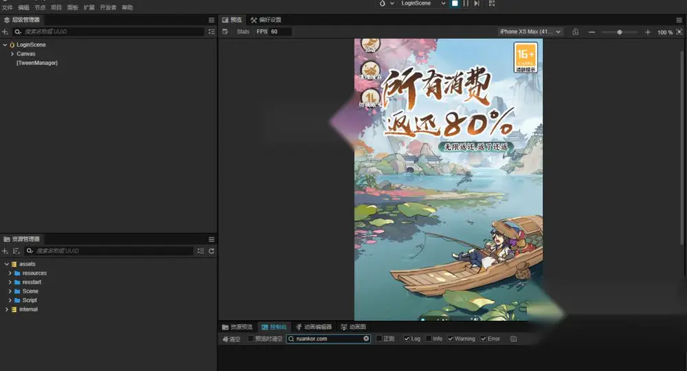Screen dimensions: 687x371
Task: Open the iPhone XS Max device dropdown
Action: tap(530, 32)
